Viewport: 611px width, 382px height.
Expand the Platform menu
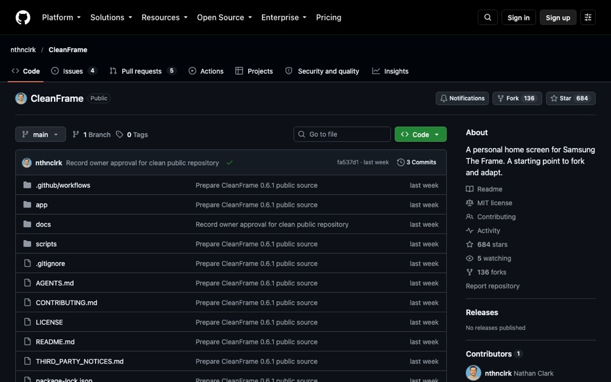pos(61,18)
